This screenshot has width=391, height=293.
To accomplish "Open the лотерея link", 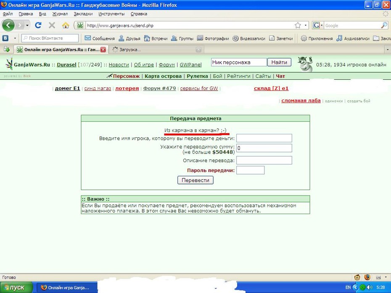I will pos(127,89).
